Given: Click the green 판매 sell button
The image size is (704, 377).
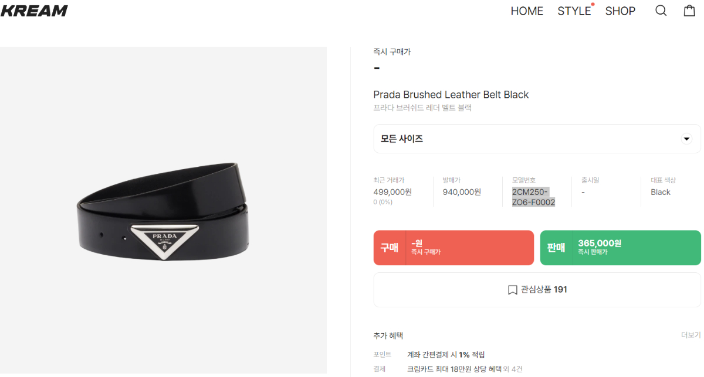Looking at the screenshot, I should pos(620,248).
